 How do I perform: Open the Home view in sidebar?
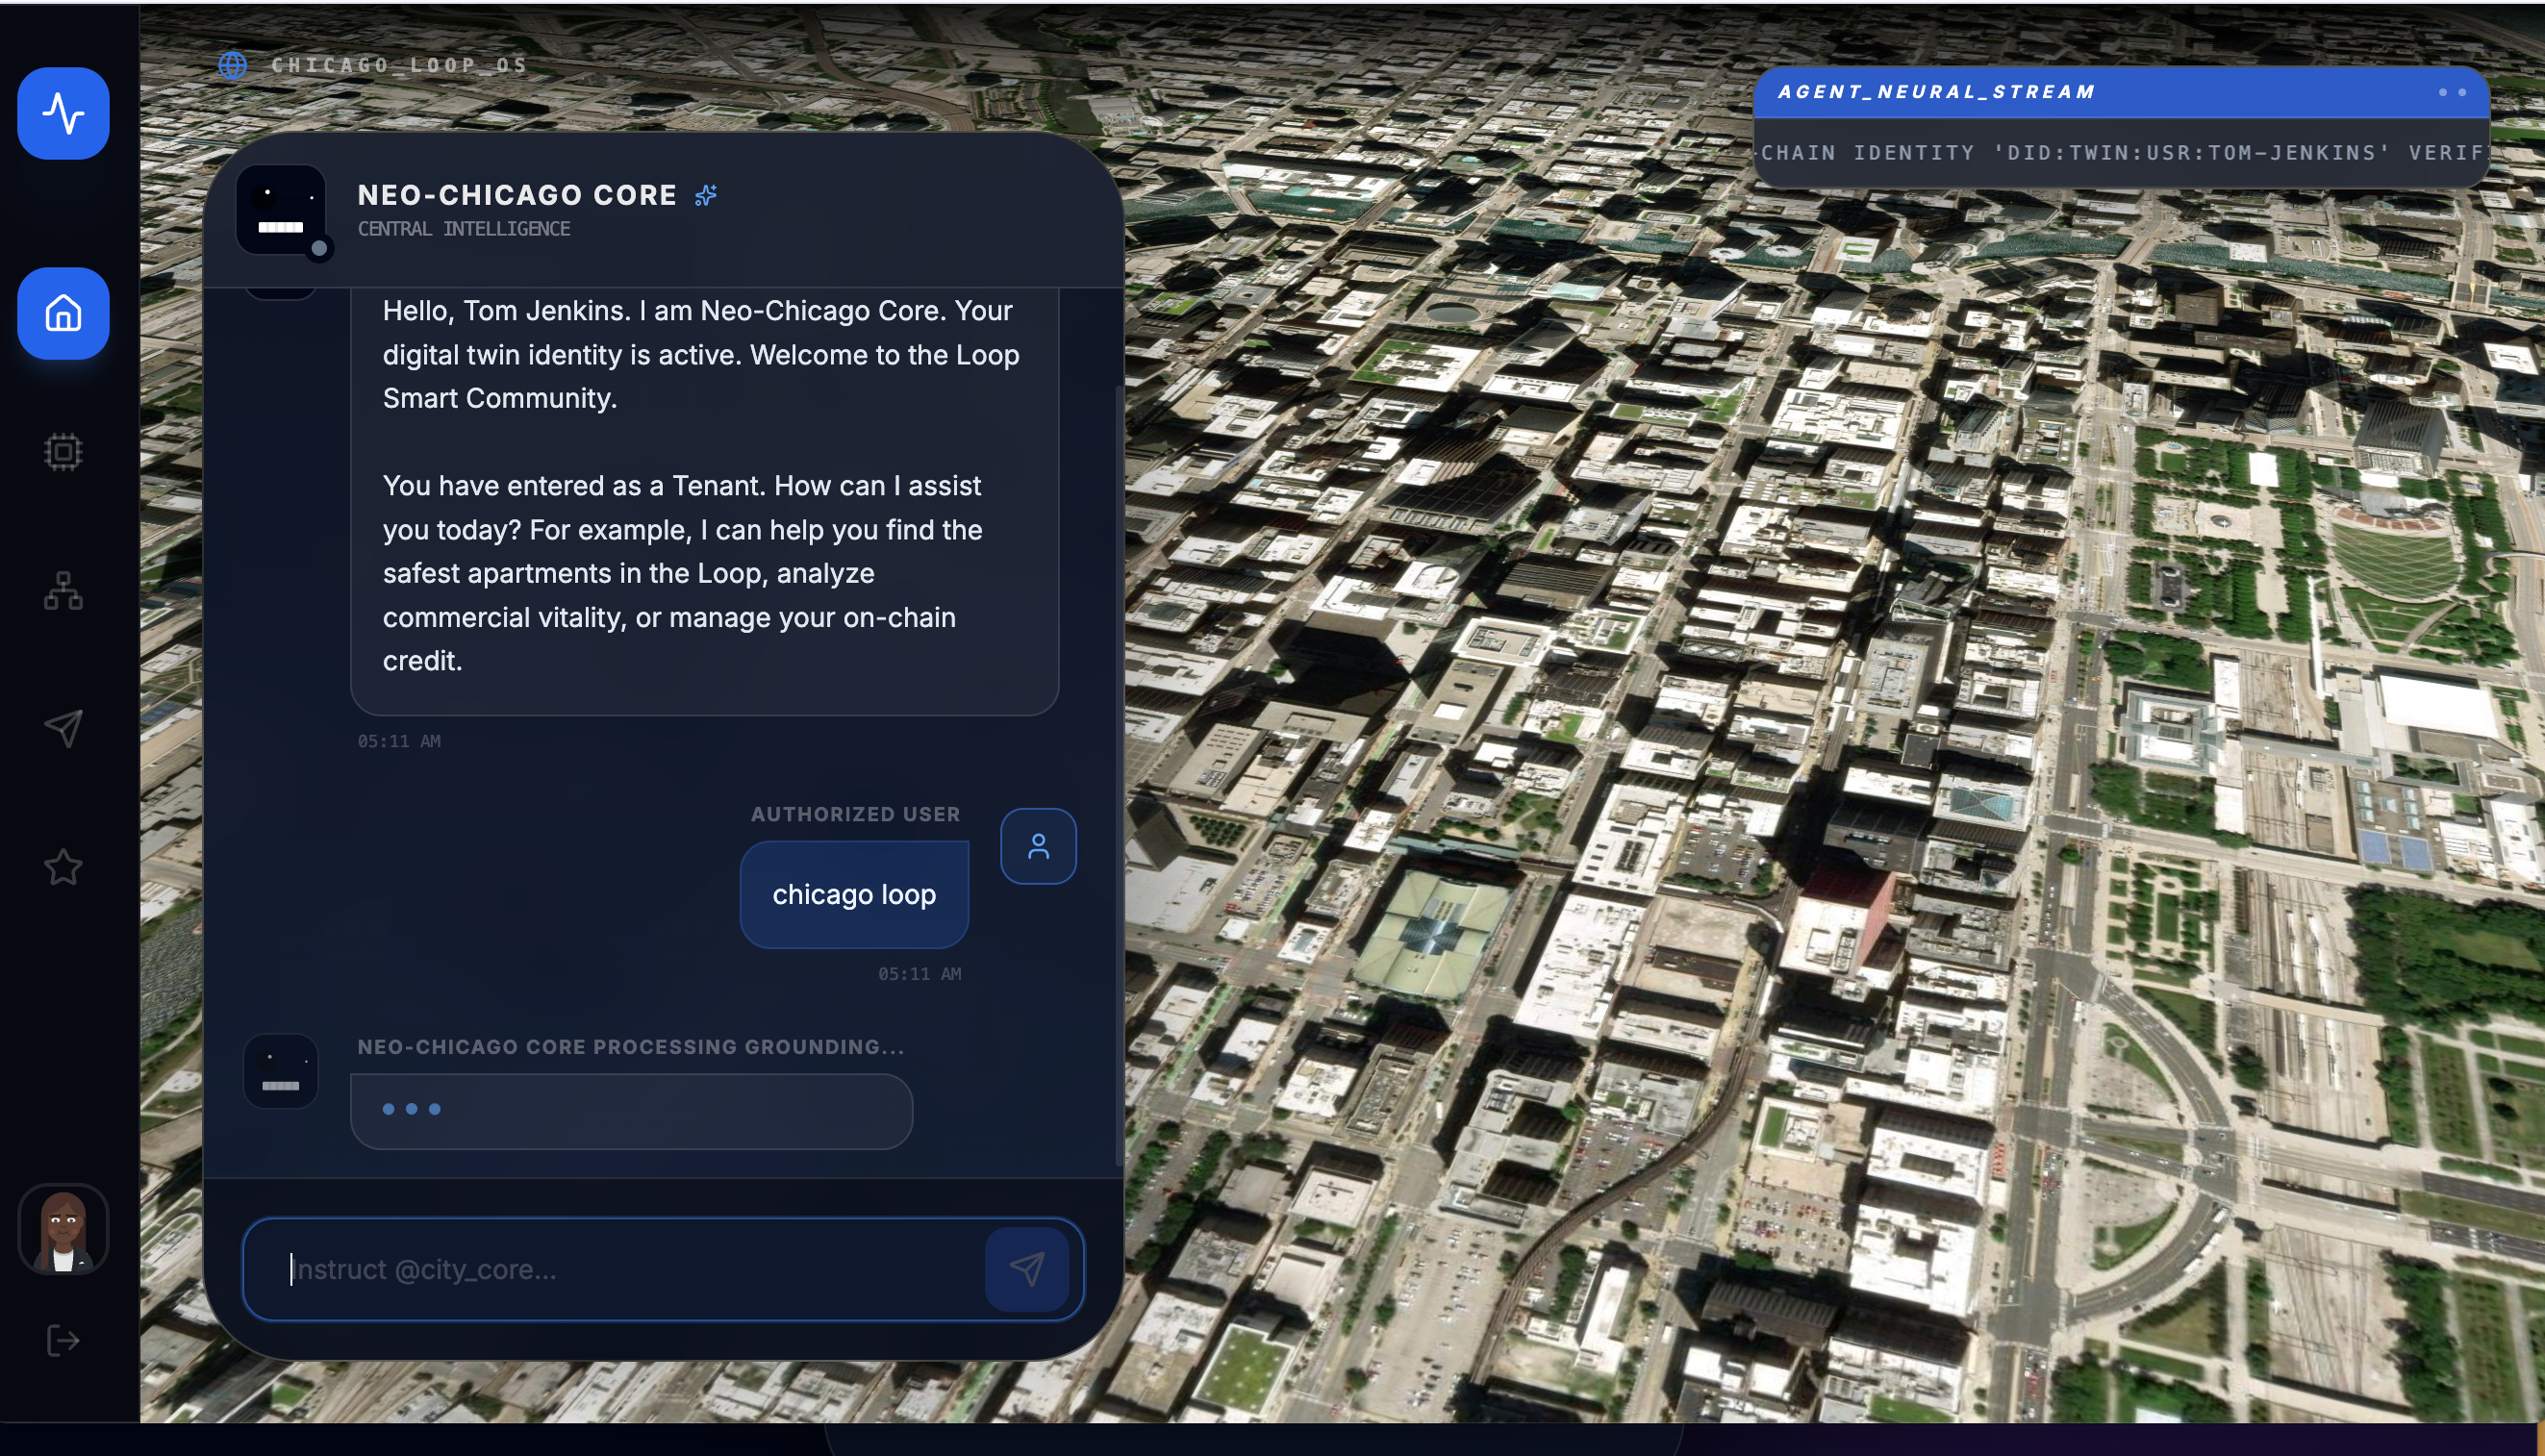pyautogui.click(x=63, y=313)
